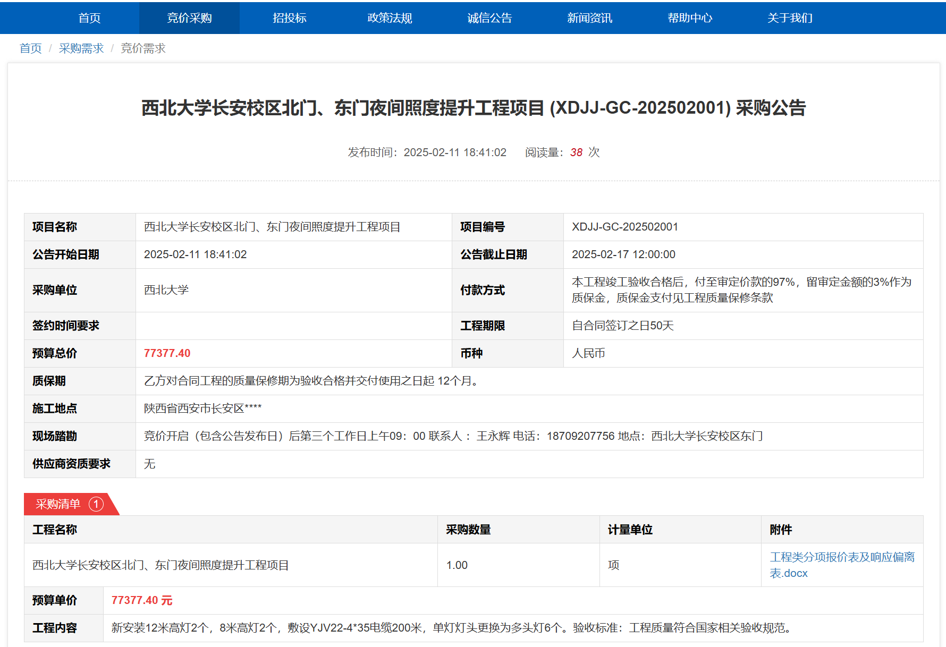Click the announcement title heading
Screen dimensions: 946x647
(x=473, y=108)
